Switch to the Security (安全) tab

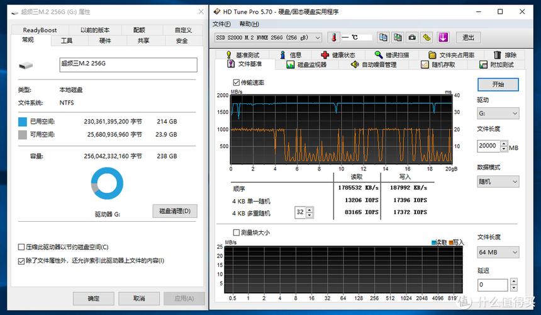(x=182, y=41)
